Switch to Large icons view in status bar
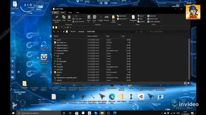 [188, 83]
